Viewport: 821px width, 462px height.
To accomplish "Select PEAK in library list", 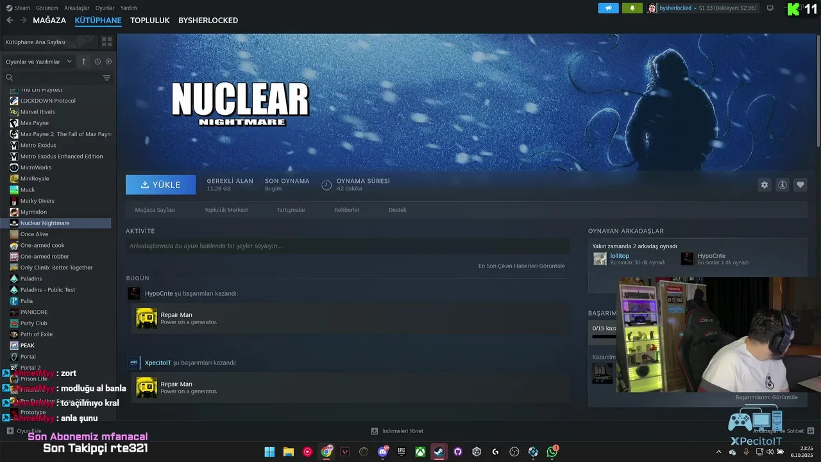I will click(x=28, y=345).
